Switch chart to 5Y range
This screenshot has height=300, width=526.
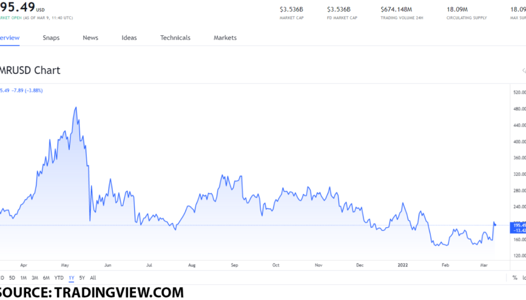[x=82, y=277]
